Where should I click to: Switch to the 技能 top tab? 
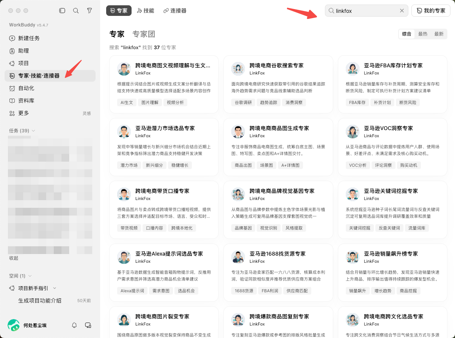click(x=146, y=11)
